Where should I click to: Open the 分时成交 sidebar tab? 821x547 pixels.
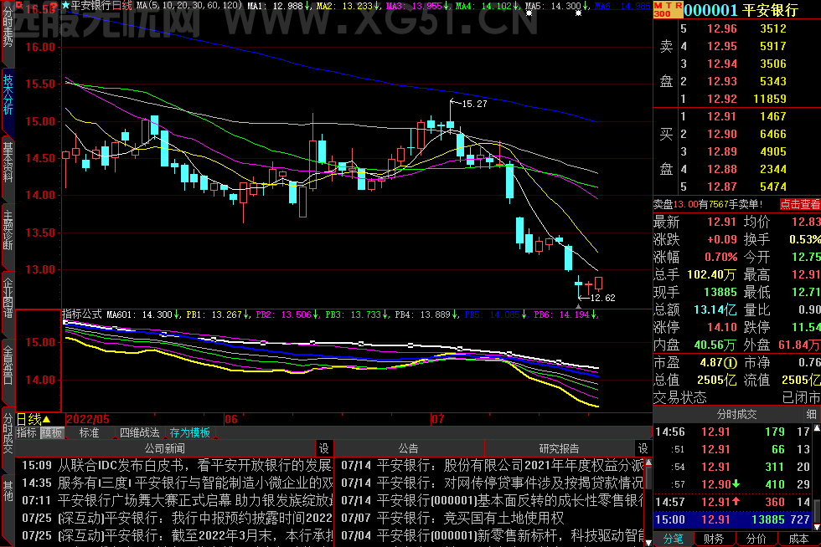coord(8,433)
